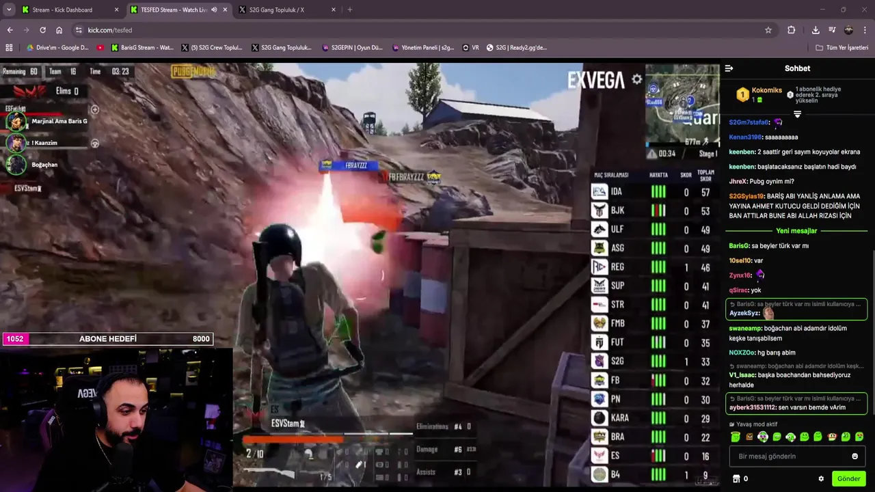Open the shop icon beside the 0
Viewport: 875px width, 492px height.
[736, 479]
